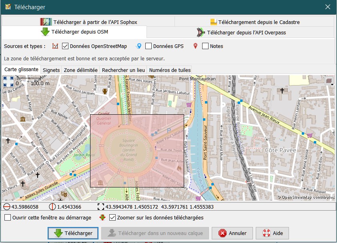
Task: Click the longitude value 1.4543366
Action: pyautogui.click(x=69, y=207)
